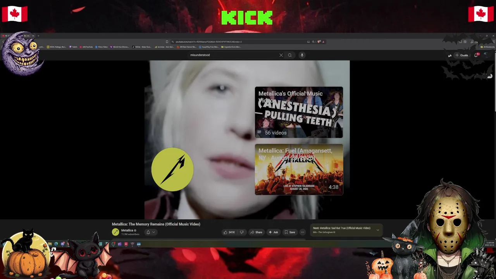Play the Metallica: Fuel Amagansett end-screen video
The width and height of the screenshot is (496, 279).
click(x=299, y=169)
